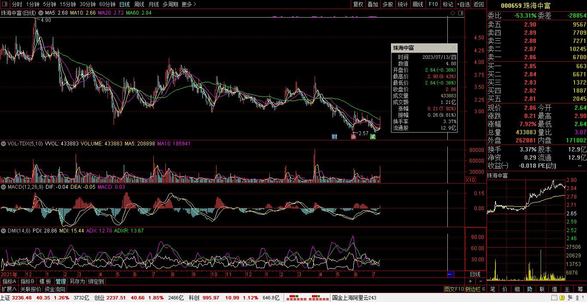Click the 复权 adjustment button
The height and width of the screenshot is (302, 587).
pyautogui.click(x=358, y=4)
